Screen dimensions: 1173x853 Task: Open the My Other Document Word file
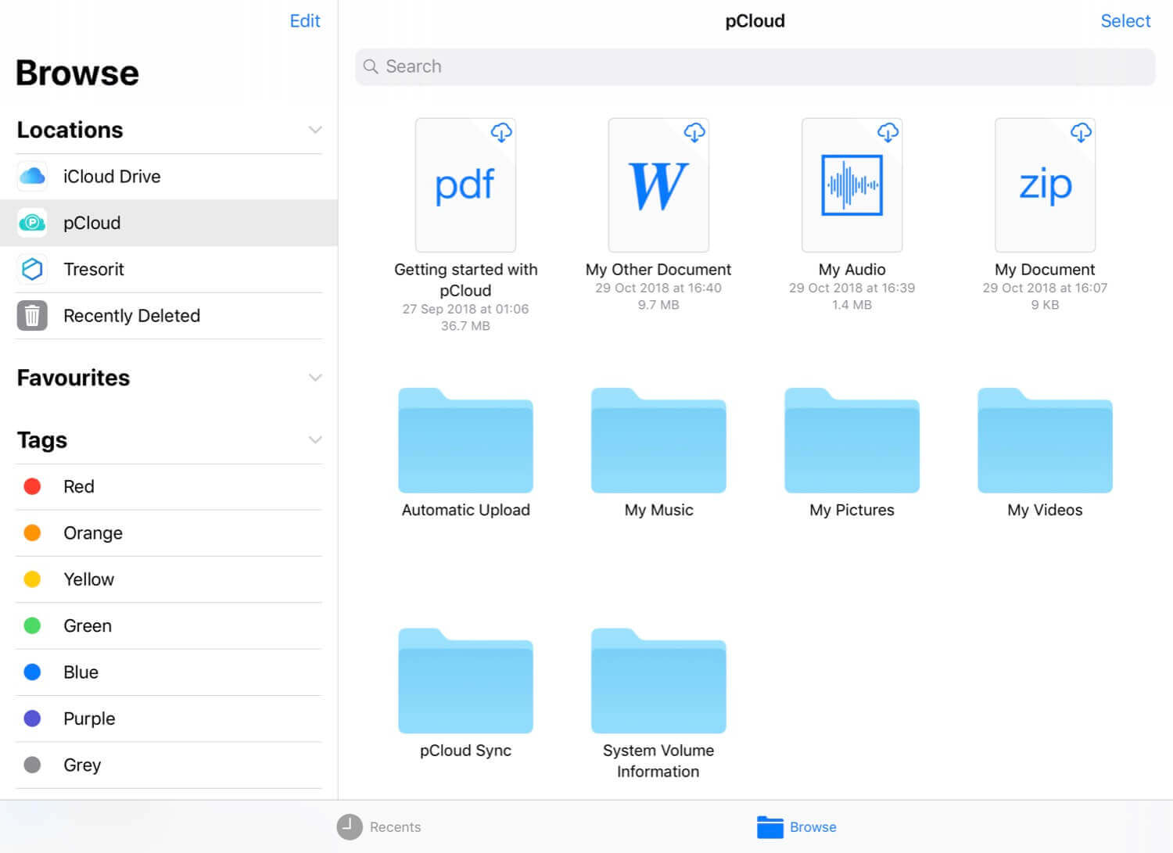tap(658, 186)
